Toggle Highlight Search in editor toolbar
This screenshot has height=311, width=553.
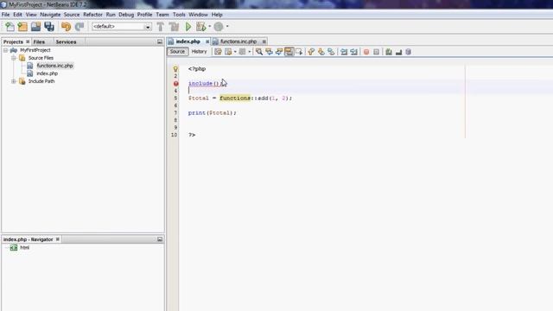pyautogui.click(x=289, y=52)
